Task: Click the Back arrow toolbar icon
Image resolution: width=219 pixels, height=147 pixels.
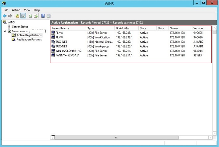Action: click(x=4, y=16)
